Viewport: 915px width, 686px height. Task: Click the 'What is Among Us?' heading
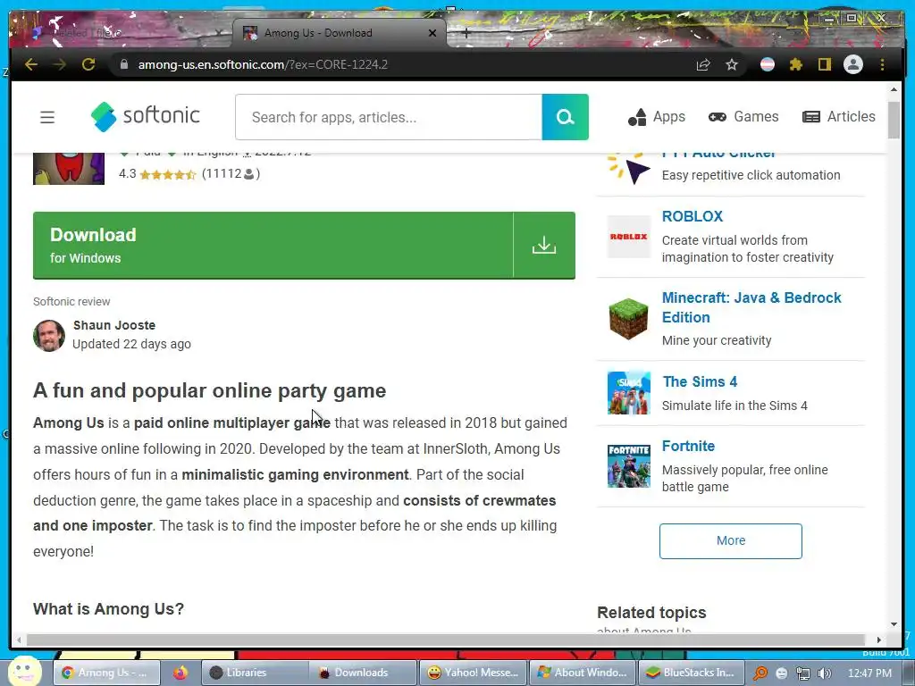pos(108,609)
